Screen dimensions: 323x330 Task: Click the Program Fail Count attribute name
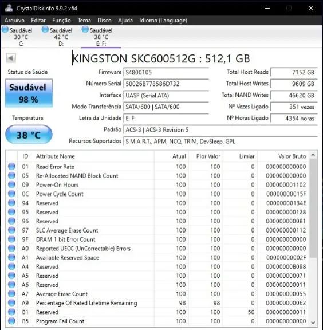60,321
